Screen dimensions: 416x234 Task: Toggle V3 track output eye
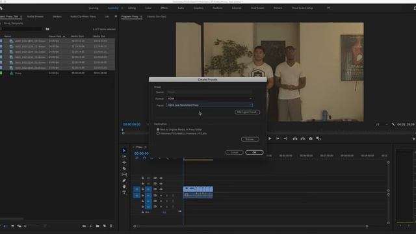(x=161, y=178)
